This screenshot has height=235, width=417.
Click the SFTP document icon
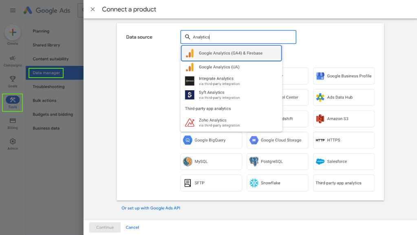[188, 183]
